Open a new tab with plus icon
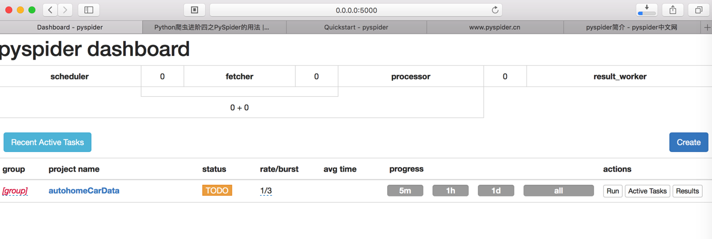 coord(707,27)
